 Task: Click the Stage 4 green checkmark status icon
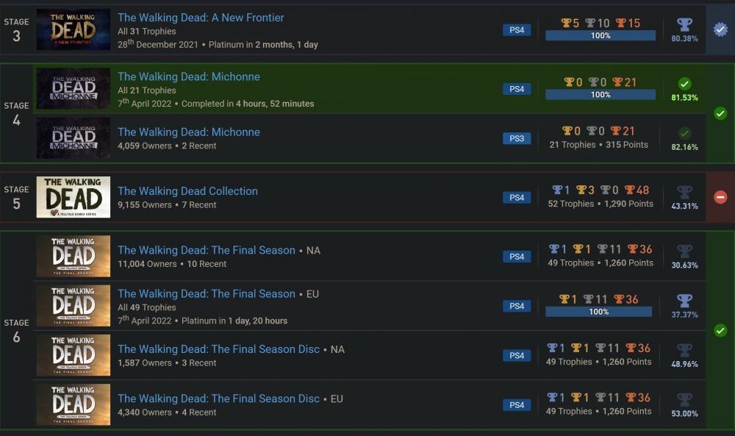click(x=720, y=113)
